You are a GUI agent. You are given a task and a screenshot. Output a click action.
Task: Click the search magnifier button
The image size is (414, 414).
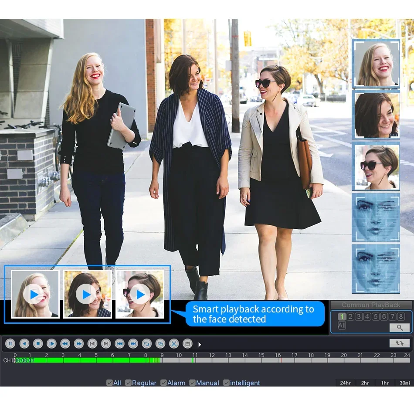click(399, 327)
